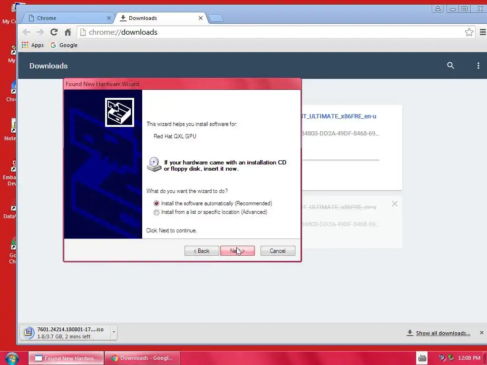
Task: Reload the downloads page
Action: [x=54, y=32]
